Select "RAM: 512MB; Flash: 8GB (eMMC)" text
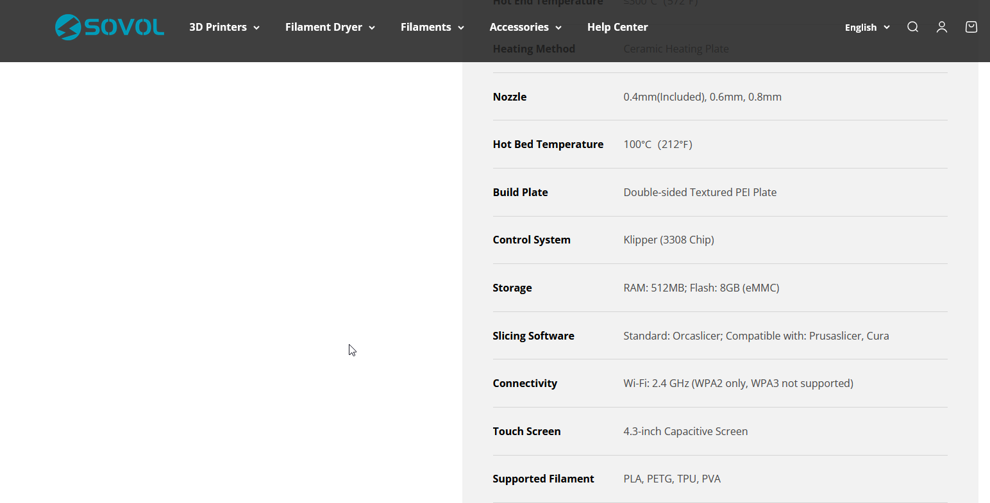Viewport: 990px width, 503px height. coord(701,288)
